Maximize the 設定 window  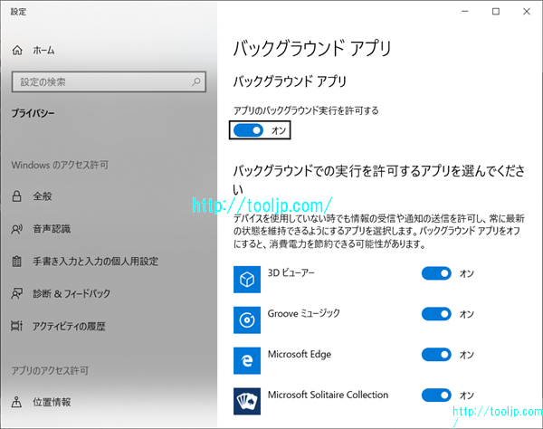pyautogui.click(x=496, y=12)
